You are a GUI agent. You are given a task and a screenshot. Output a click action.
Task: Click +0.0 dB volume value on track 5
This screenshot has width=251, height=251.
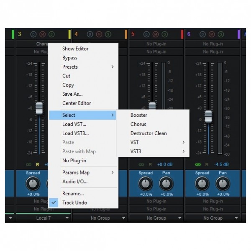tap(165, 164)
